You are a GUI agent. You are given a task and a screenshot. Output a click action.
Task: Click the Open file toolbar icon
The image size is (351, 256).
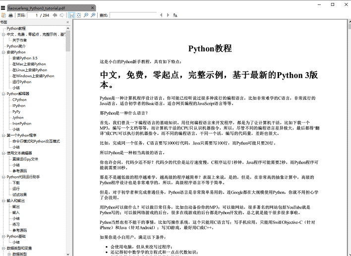3,15
